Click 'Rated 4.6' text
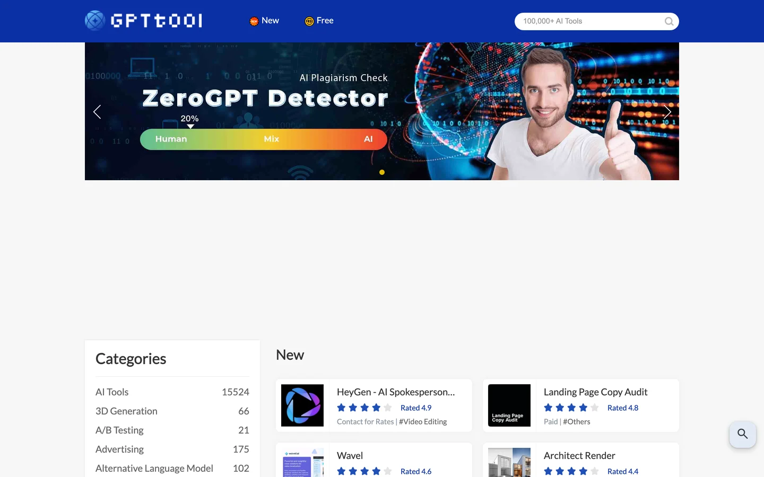The image size is (764, 477). [416, 472]
